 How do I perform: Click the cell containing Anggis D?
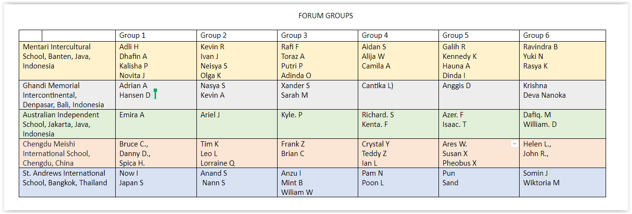pyautogui.click(x=479, y=95)
